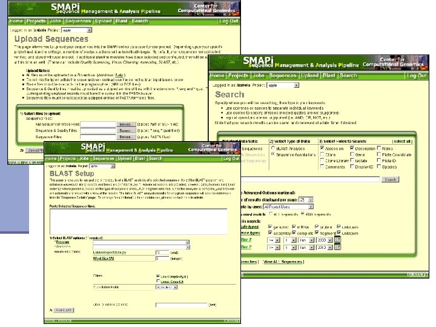Open the All Project Users dropdown
This screenshot has height=327, width=436.
[288, 206]
